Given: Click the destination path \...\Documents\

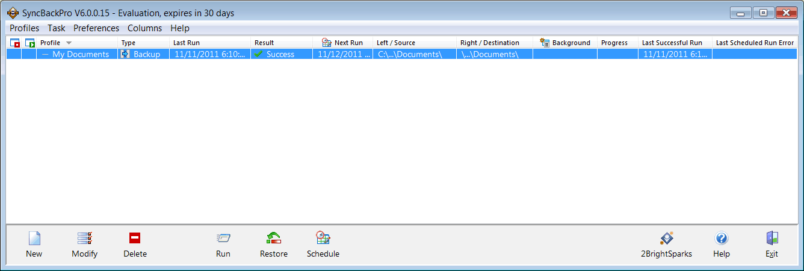Looking at the screenshot, I should (x=490, y=54).
